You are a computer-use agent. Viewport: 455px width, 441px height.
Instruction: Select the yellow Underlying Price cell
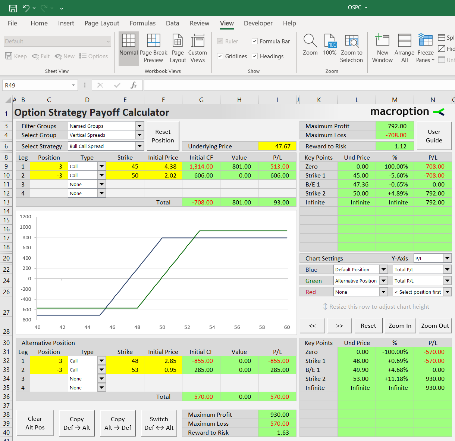click(277, 146)
